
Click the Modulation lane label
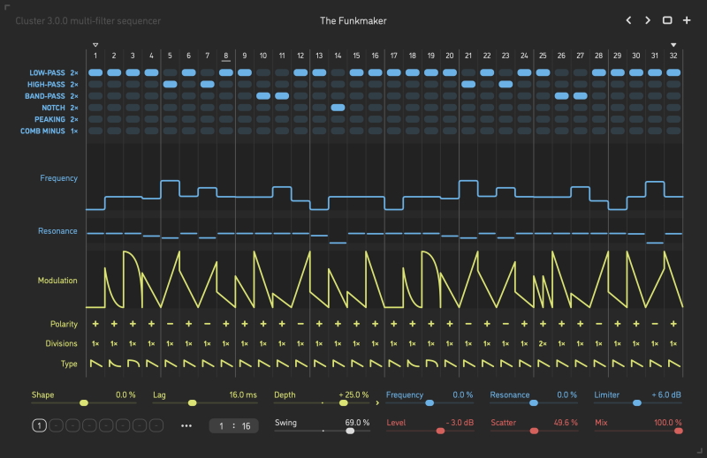click(x=57, y=281)
